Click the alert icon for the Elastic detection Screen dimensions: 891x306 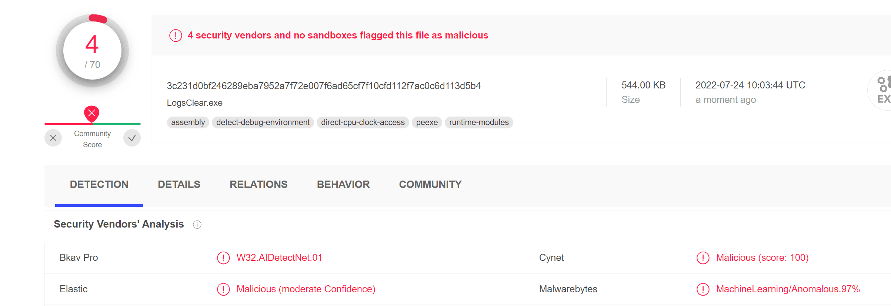point(223,289)
